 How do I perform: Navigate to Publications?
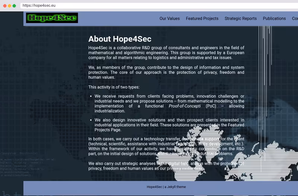(274, 19)
